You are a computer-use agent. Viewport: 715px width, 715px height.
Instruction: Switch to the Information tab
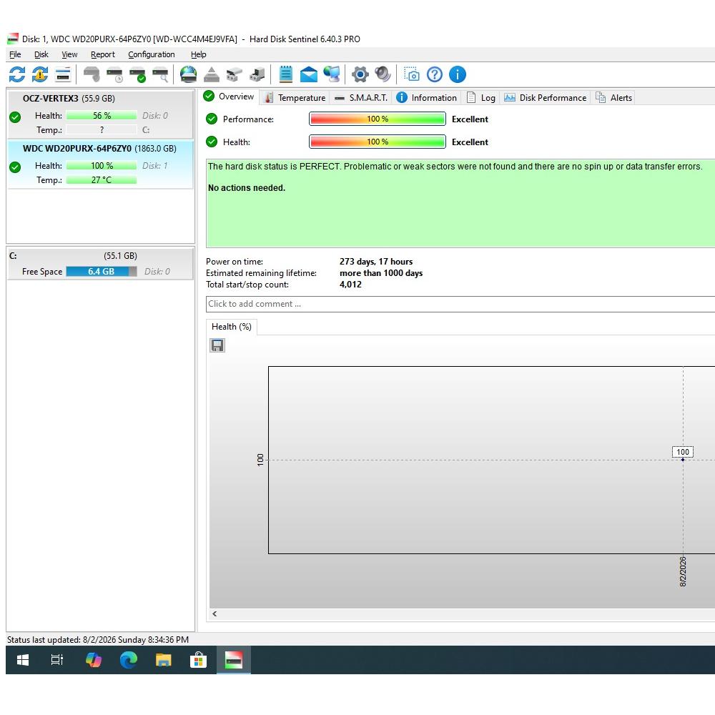coord(426,97)
